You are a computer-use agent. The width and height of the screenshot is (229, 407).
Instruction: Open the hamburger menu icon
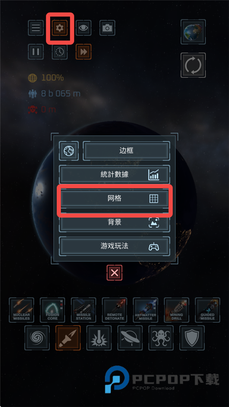click(x=36, y=28)
